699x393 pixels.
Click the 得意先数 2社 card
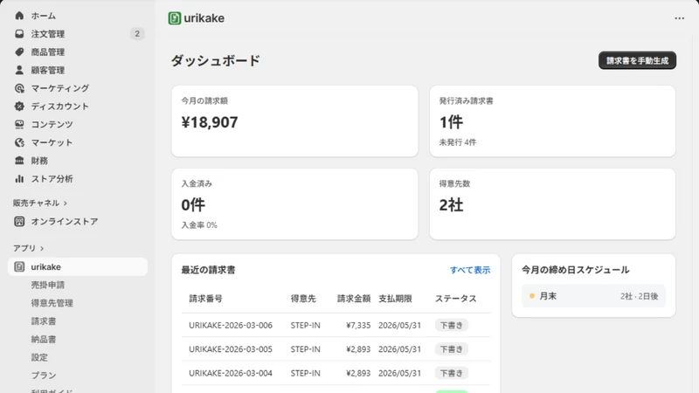point(552,204)
